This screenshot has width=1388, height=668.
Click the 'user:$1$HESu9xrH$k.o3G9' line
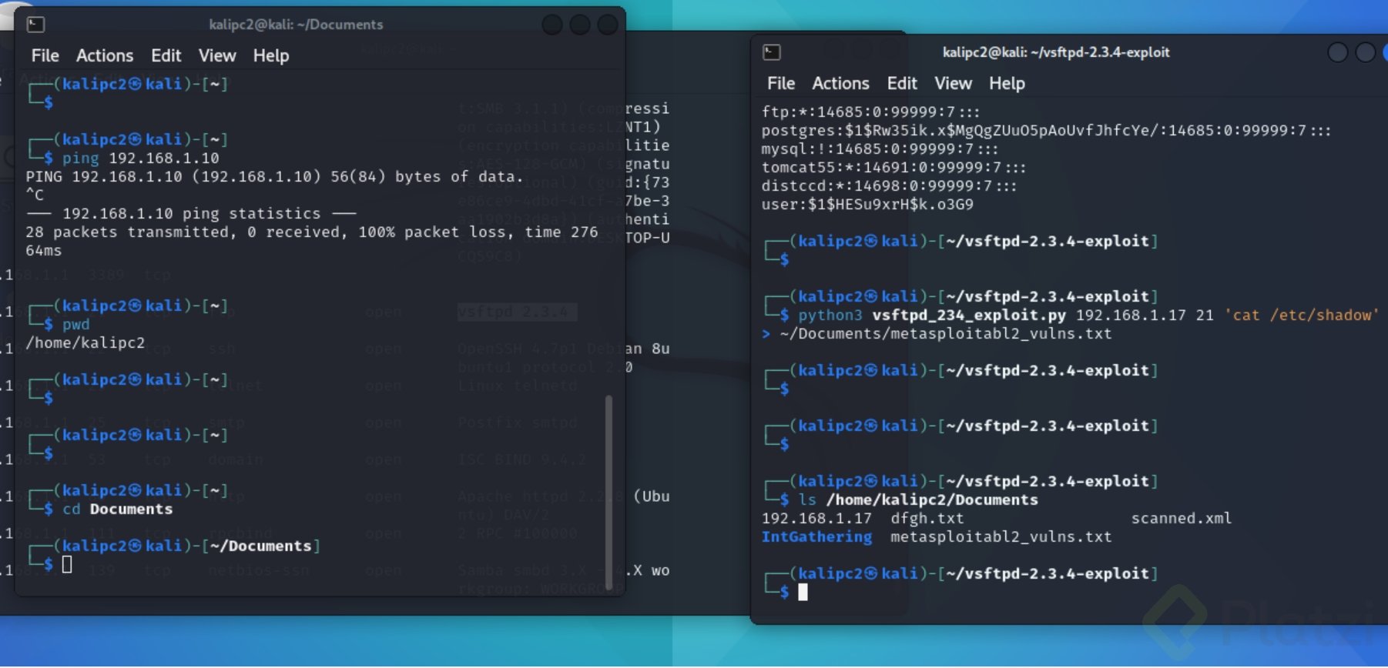click(868, 204)
